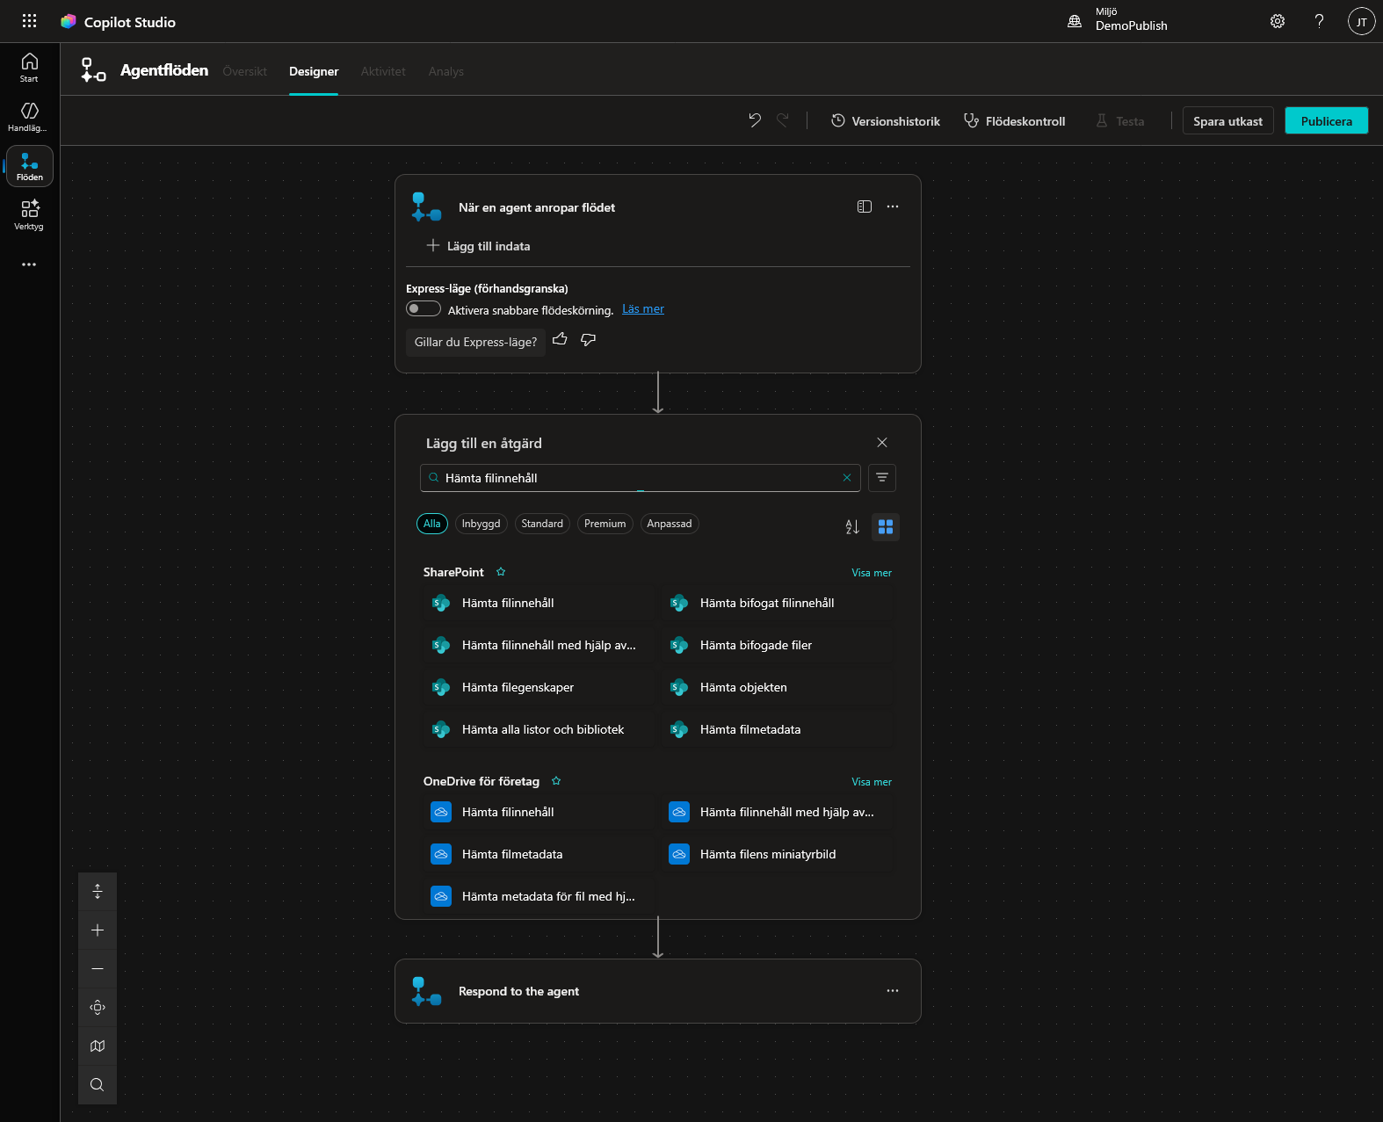The width and height of the screenshot is (1383, 1122).
Task: Give thumbs up for Express-läge
Action: click(560, 340)
